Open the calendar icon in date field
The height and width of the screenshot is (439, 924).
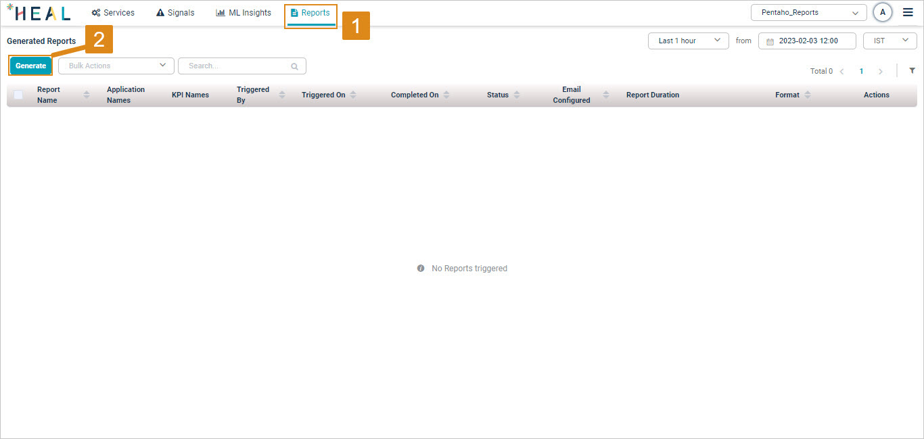pos(770,41)
